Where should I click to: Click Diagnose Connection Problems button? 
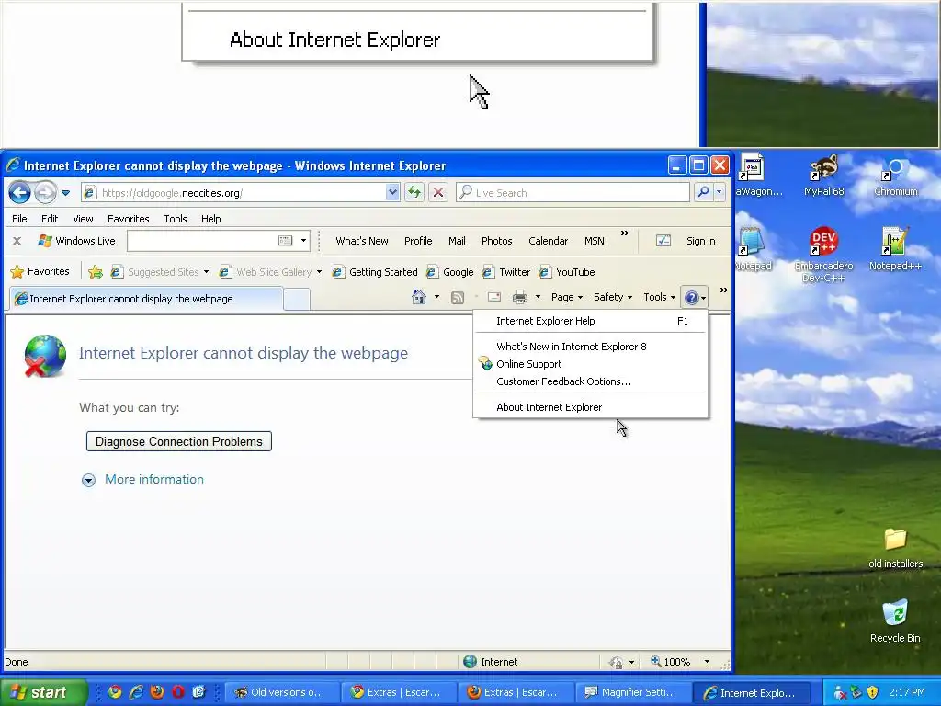click(179, 441)
